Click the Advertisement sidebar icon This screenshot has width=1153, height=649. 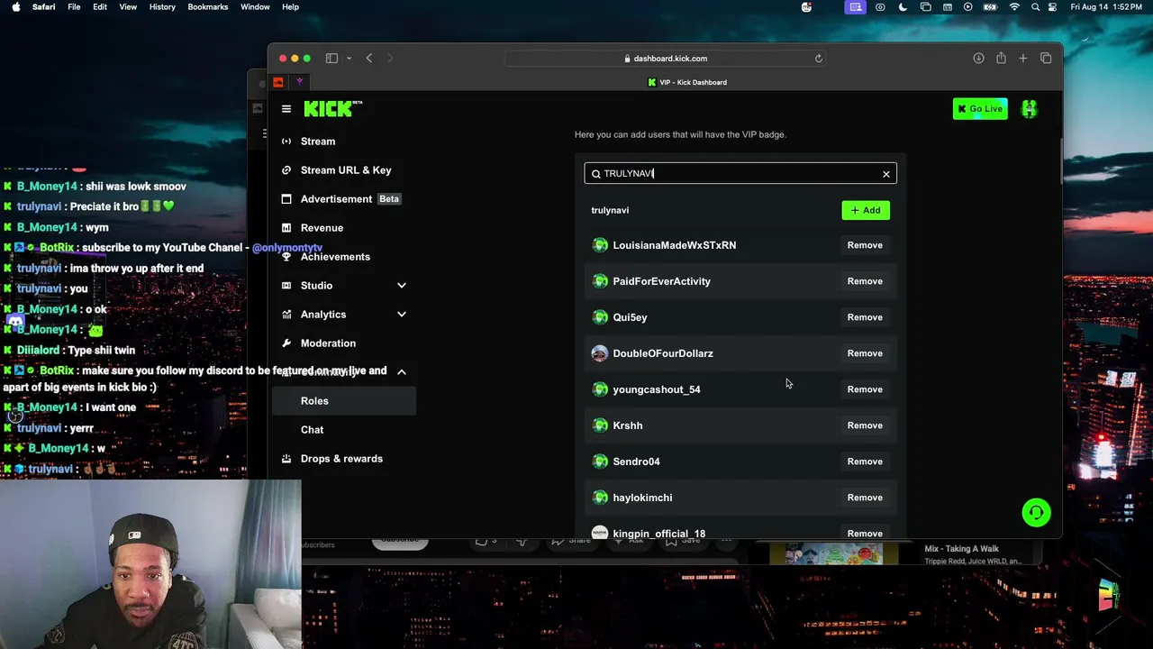[286, 199]
